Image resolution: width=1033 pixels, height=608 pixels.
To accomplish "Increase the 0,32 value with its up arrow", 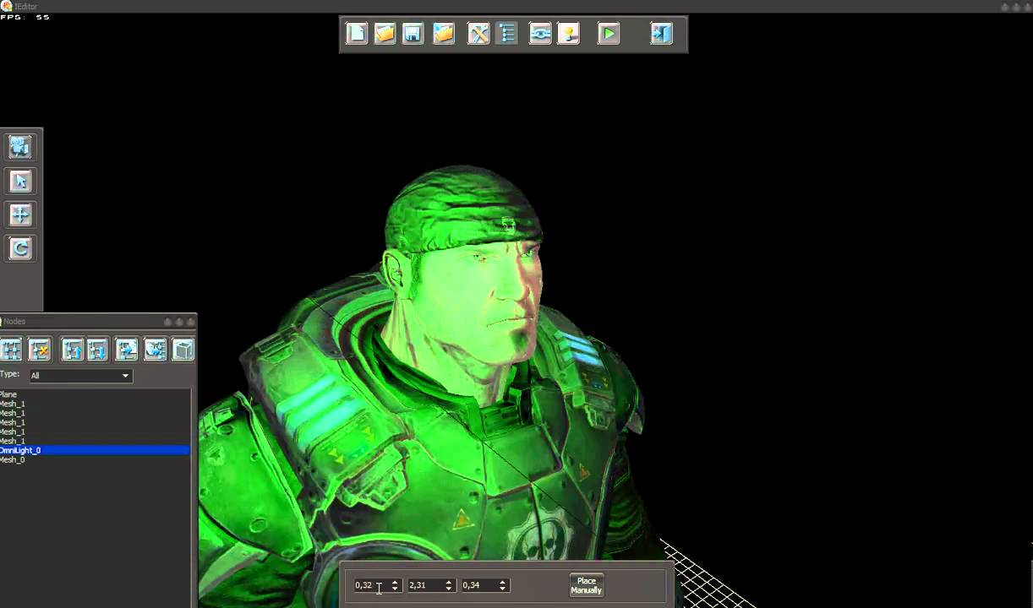I will (x=395, y=582).
